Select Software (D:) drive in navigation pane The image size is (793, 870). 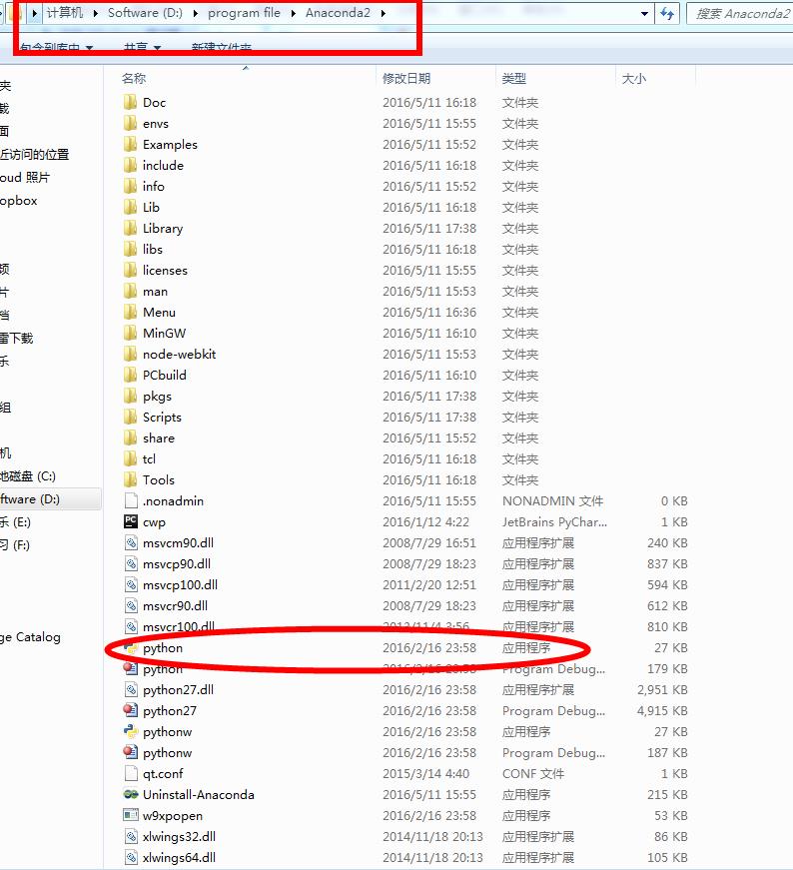pyautogui.click(x=50, y=498)
